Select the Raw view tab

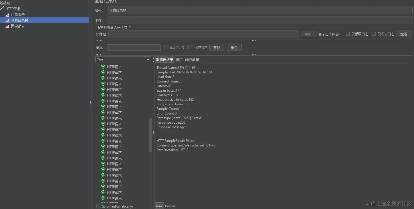click(x=159, y=206)
